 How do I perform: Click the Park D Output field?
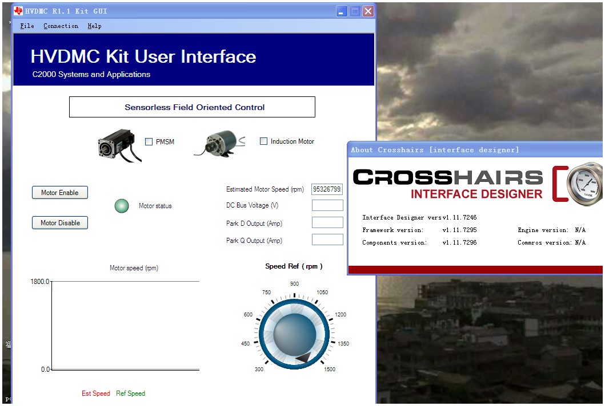tap(327, 222)
